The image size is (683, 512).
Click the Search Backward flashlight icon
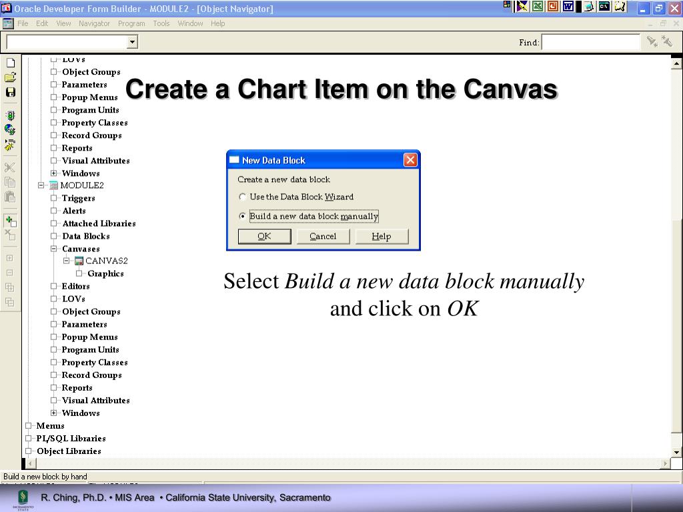[x=667, y=42]
